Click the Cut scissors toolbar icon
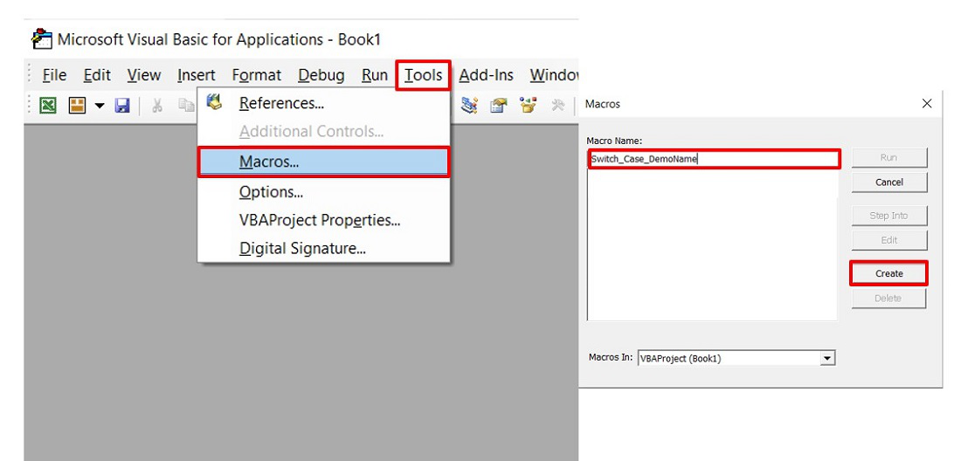This screenshot has width=961, height=461. point(157,106)
